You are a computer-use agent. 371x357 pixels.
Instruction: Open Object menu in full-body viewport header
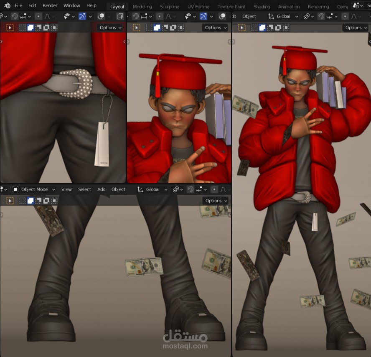249,16
